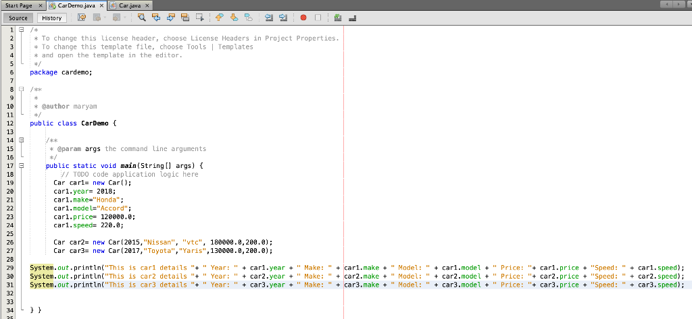Switch to History view
The image size is (692, 319).
pyautogui.click(x=51, y=18)
